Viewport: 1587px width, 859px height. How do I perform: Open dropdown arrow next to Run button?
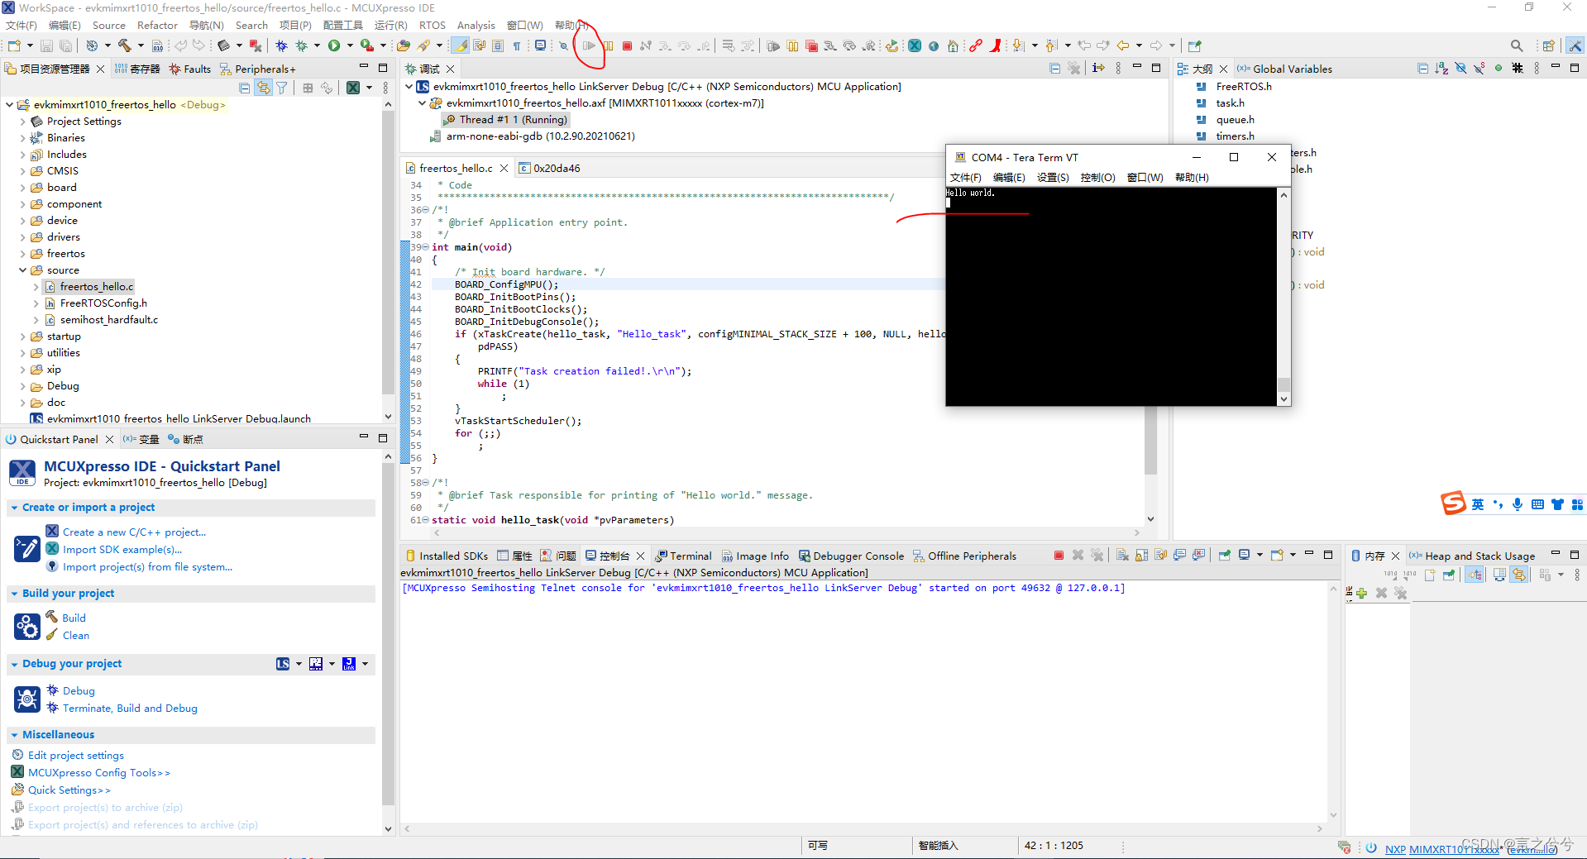click(350, 45)
